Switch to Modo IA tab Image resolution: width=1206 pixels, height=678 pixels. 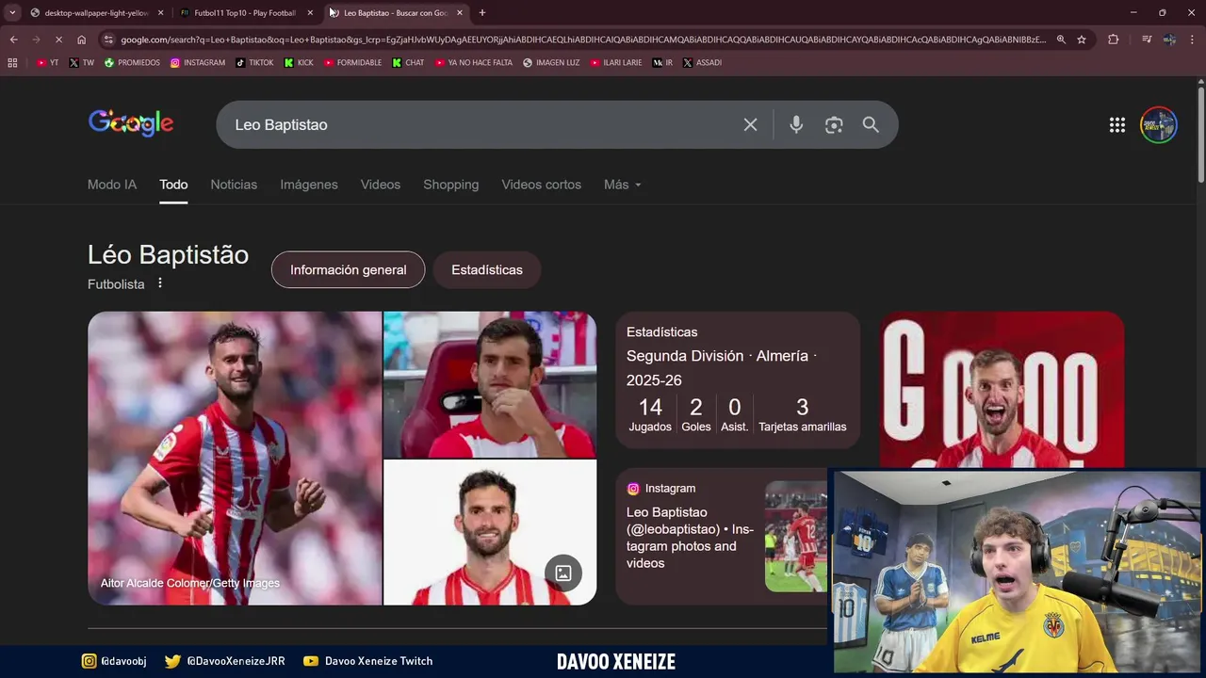tap(112, 185)
